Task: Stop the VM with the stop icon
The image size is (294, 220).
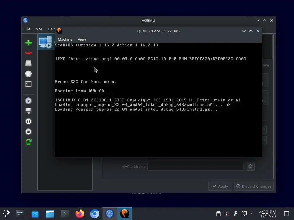Action: pos(28,132)
